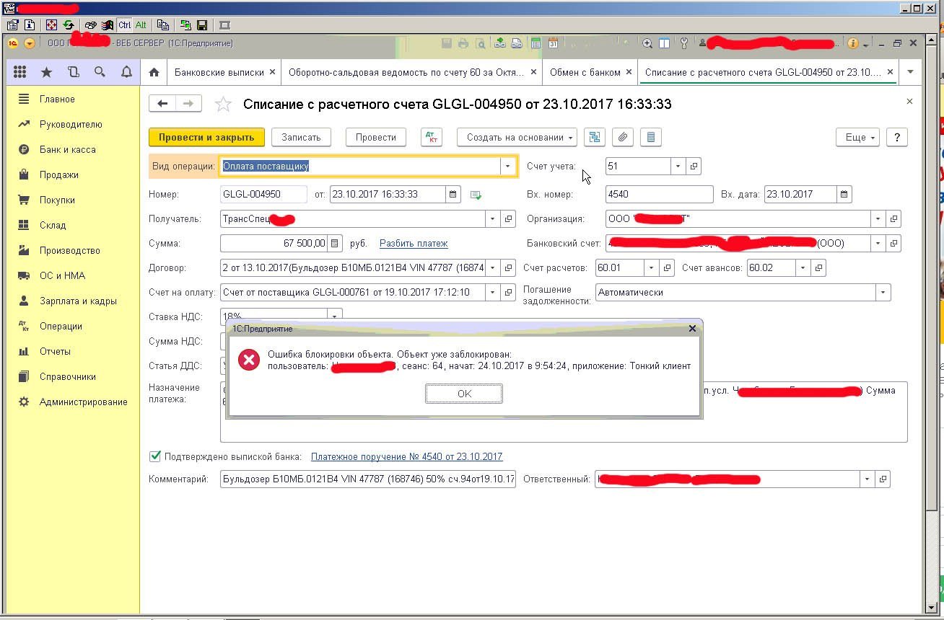Open Администрирование section
The image size is (944, 620).
coord(84,402)
